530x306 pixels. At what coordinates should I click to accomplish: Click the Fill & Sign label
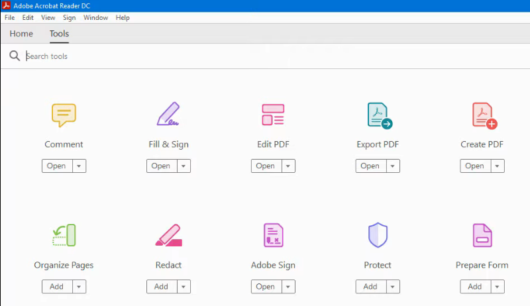click(x=168, y=144)
